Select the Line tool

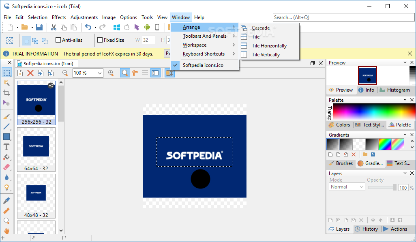tap(6, 126)
